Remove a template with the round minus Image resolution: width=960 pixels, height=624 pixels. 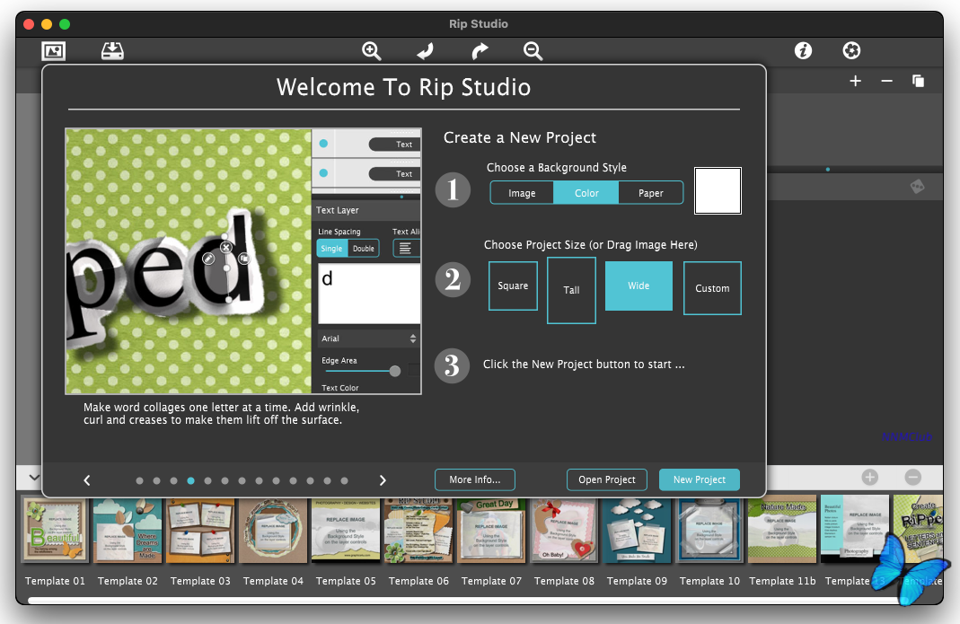click(913, 477)
